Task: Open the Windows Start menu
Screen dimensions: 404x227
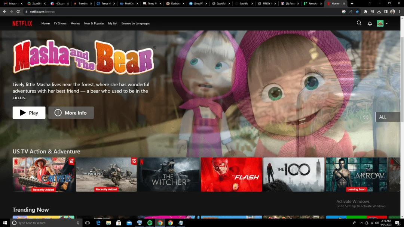Action: point(5,223)
